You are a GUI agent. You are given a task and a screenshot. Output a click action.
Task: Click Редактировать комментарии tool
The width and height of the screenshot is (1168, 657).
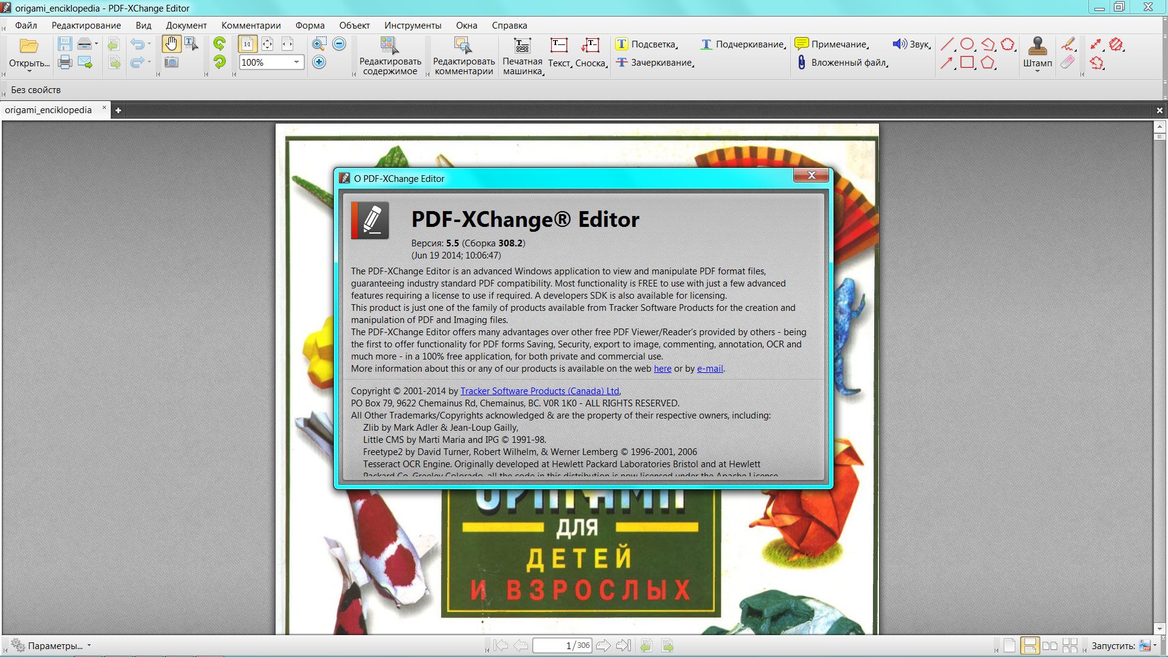pyautogui.click(x=464, y=56)
